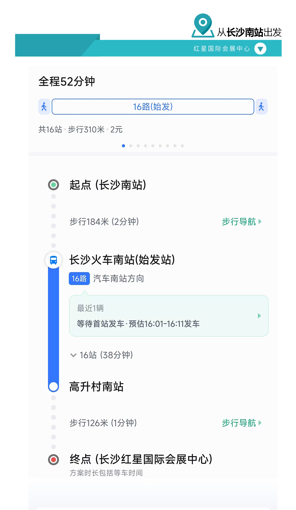Open the 红星国际会展中心 destination dropdown
This screenshot has height=510, width=296.
point(260,49)
